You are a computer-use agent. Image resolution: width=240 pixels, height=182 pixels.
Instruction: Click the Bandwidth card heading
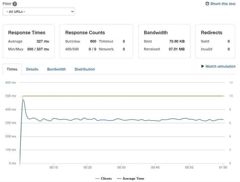tap(156, 32)
